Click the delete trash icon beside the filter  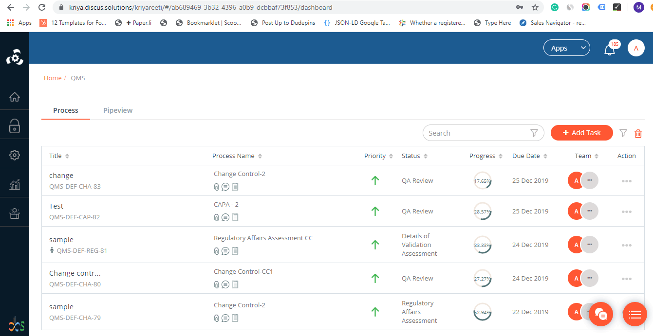638,133
